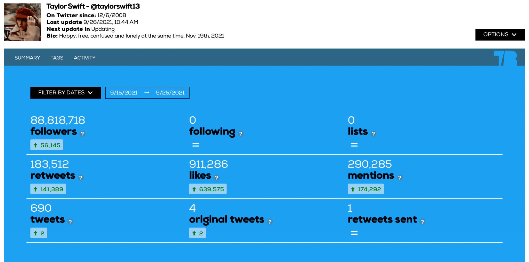This screenshot has width=529, height=262.
Task: Select the 9/25/2021 end date
Action: tap(170, 92)
